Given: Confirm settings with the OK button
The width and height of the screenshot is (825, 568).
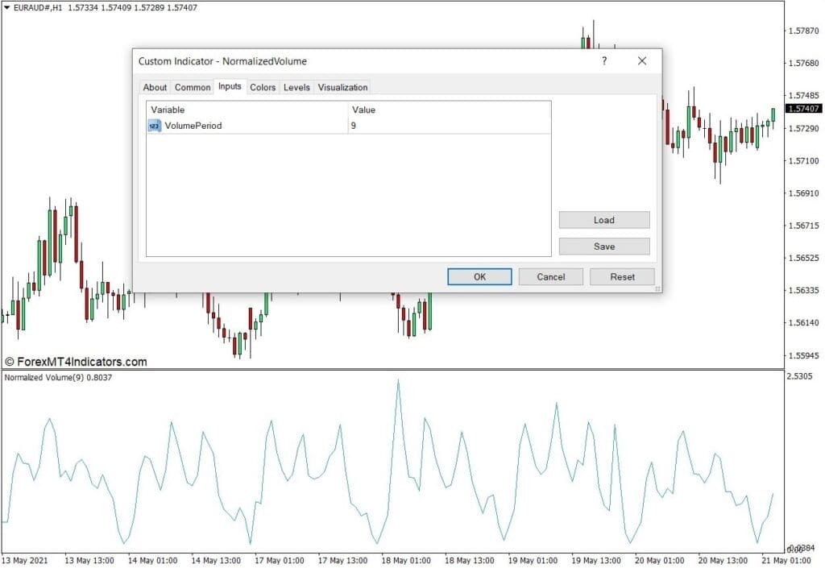Looking at the screenshot, I should (479, 276).
